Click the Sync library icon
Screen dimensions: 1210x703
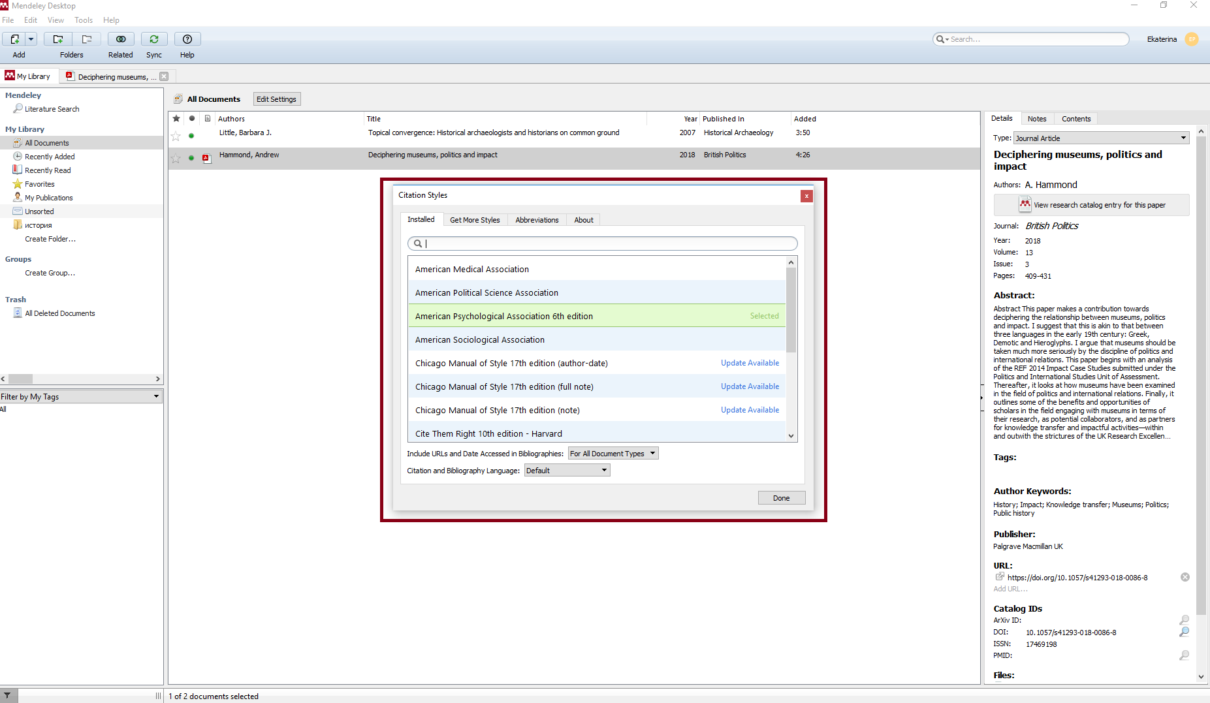[154, 39]
